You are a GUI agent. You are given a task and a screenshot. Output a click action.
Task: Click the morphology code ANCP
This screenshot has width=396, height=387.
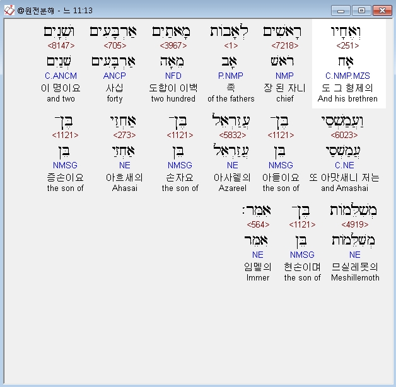(x=115, y=76)
